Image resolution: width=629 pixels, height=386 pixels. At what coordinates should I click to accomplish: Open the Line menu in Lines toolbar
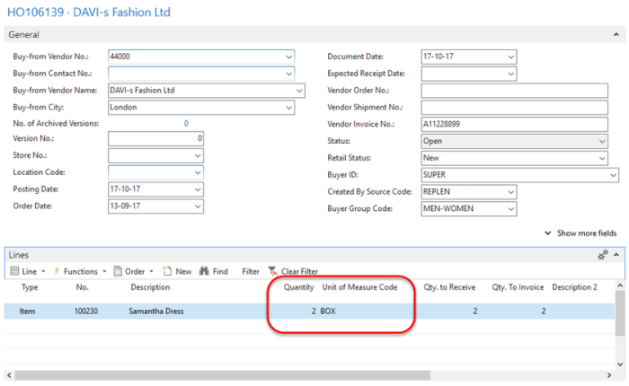tap(27, 271)
